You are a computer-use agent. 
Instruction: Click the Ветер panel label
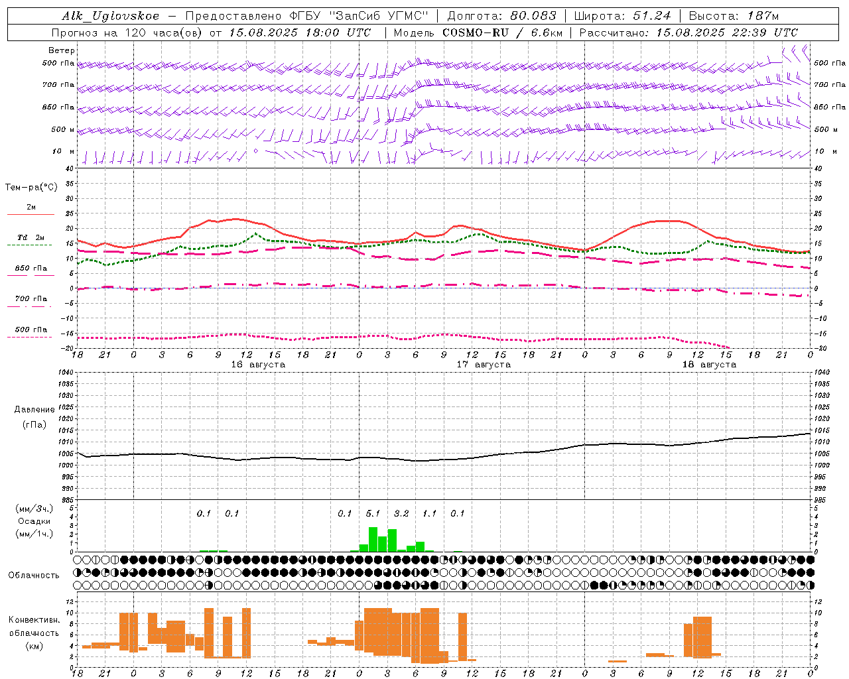(x=62, y=50)
